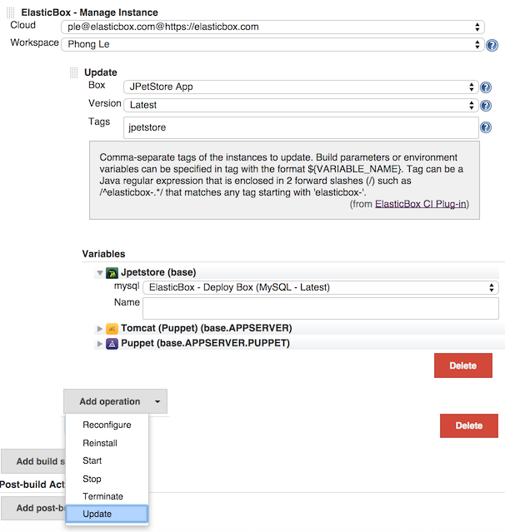
Task: Click the Add build step button
Action: pyautogui.click(x=33, y=461)
